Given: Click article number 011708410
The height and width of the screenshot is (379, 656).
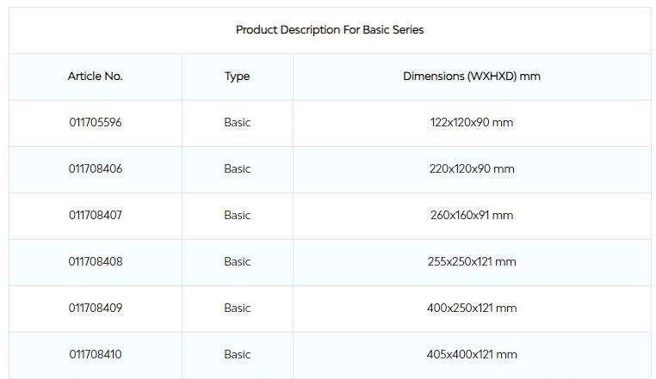Looking at the screenshot, I should pyautogui.click(x=96, y=355).
